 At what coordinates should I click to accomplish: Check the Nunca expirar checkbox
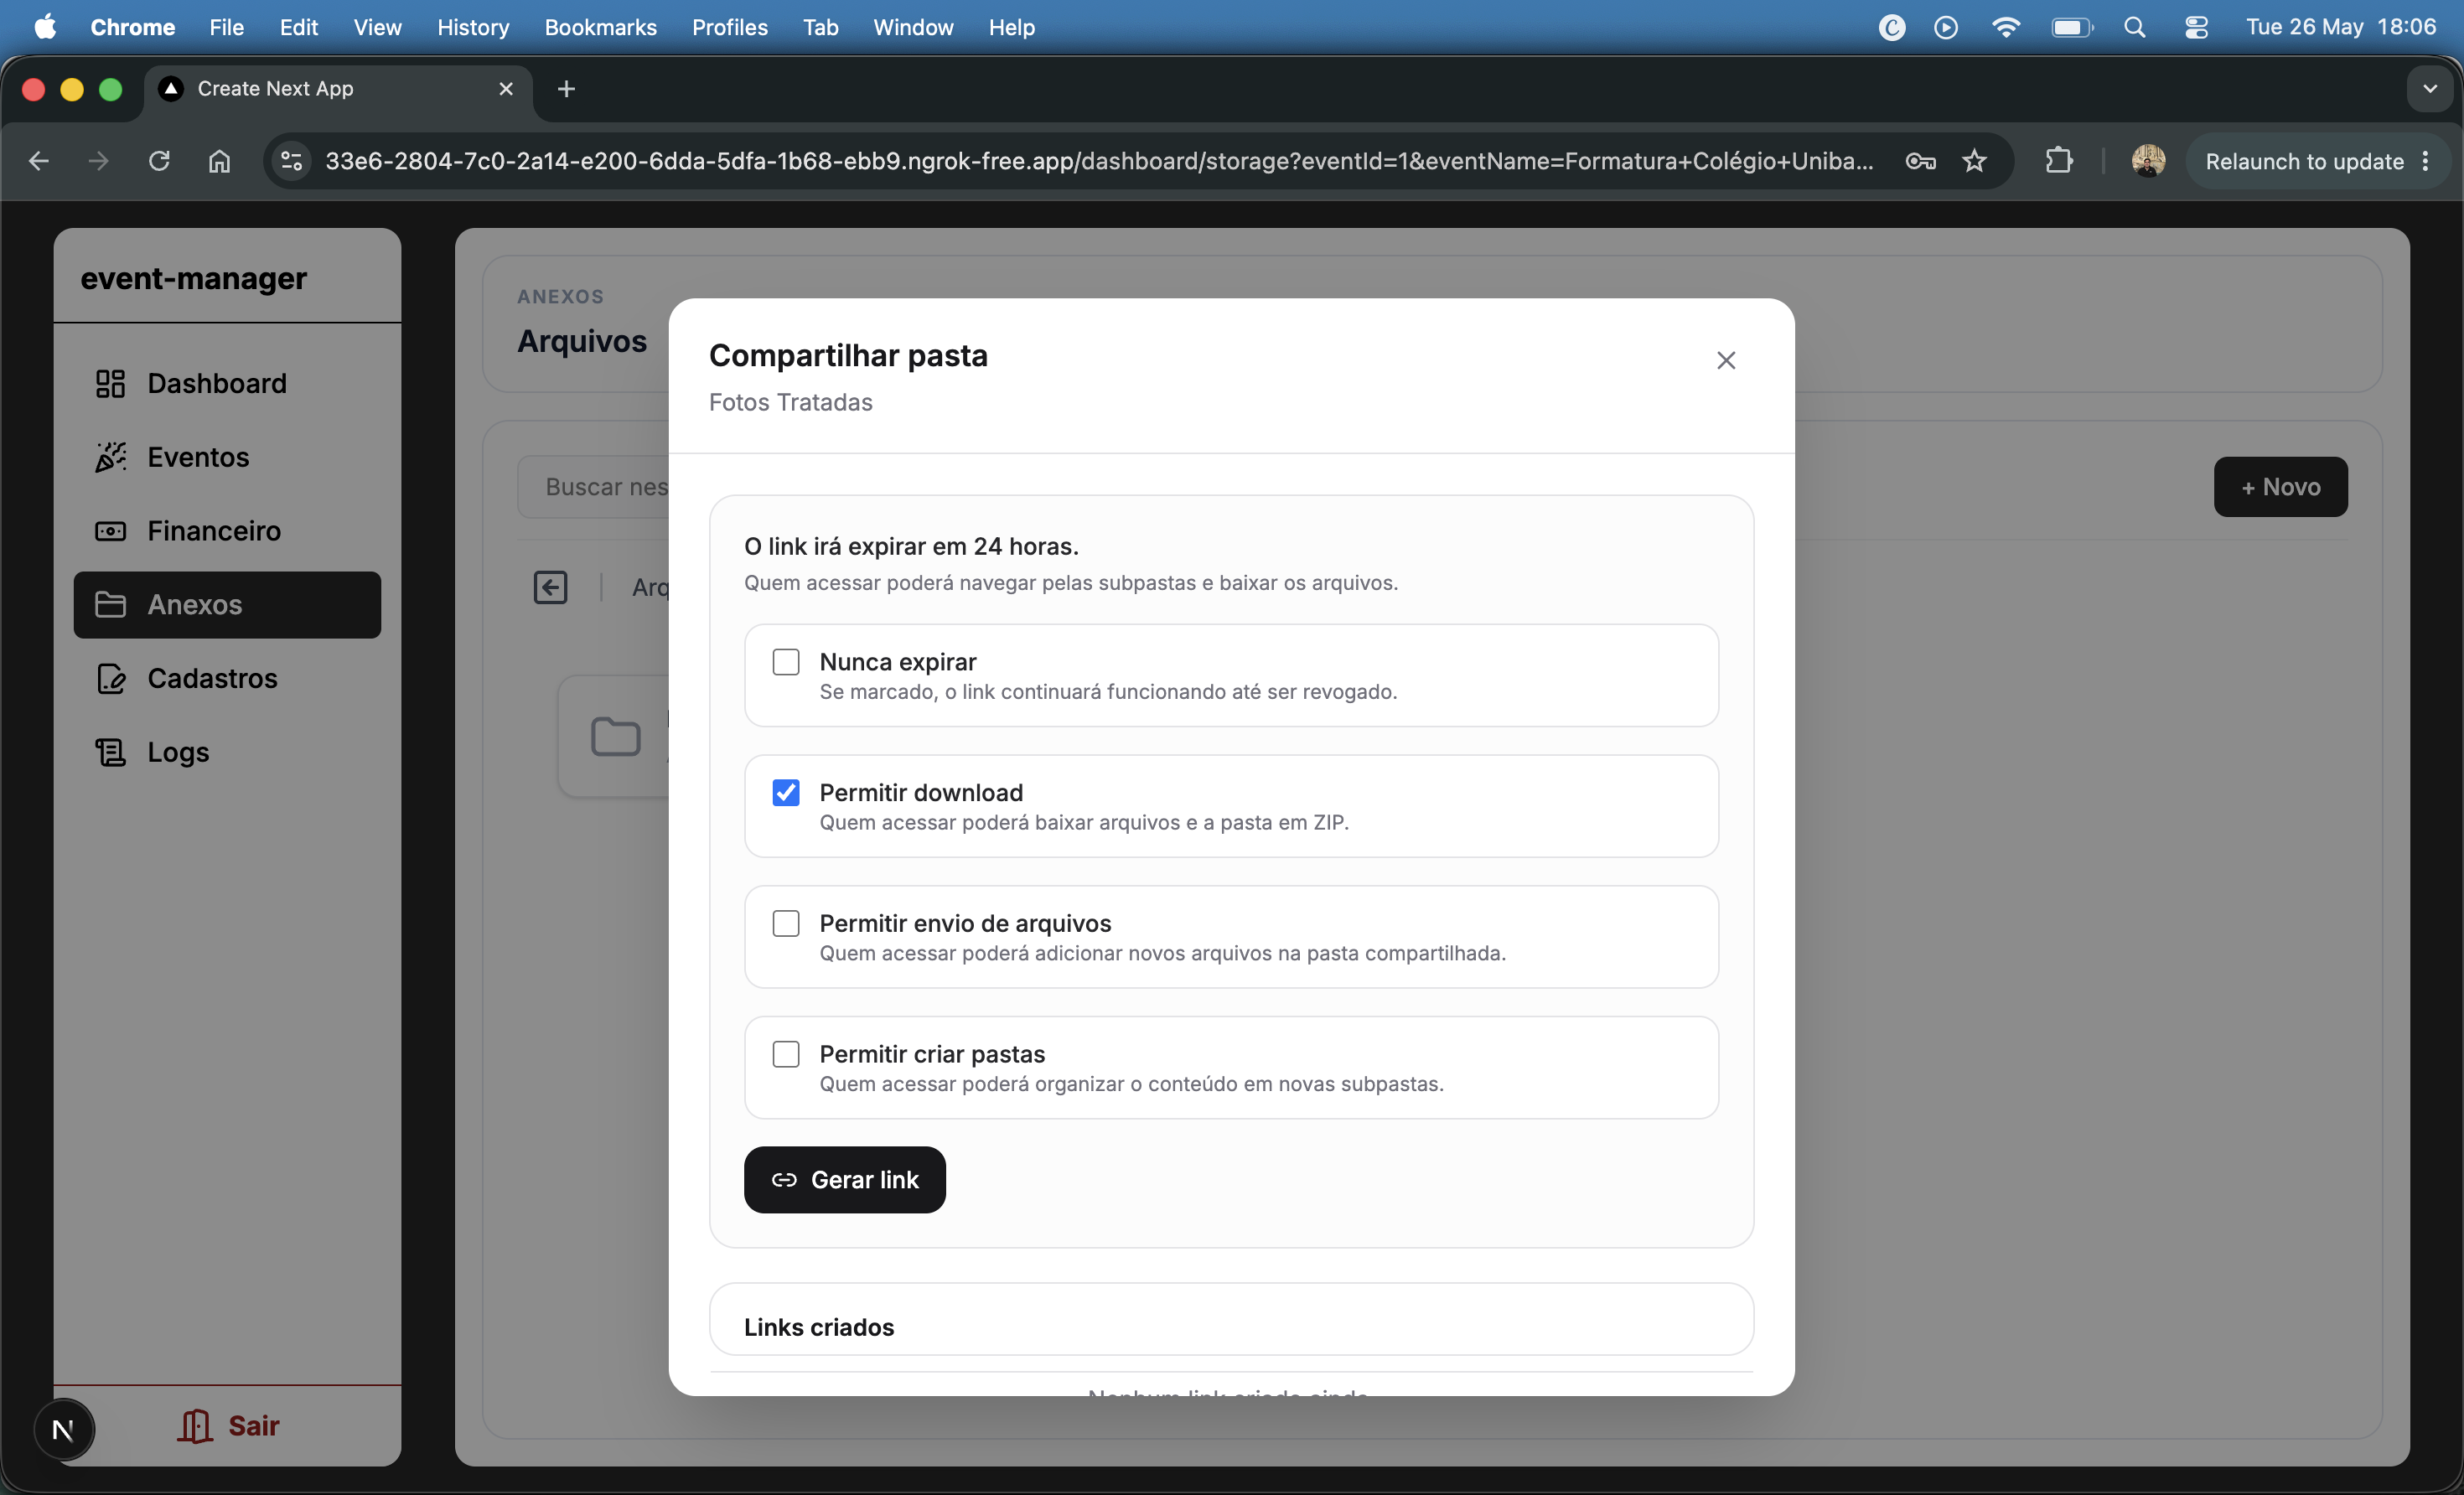[x=786, y=662]
